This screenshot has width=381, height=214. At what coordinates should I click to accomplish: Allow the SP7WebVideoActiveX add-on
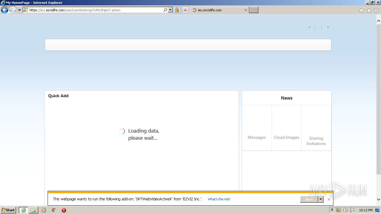(x=309, y=199)
